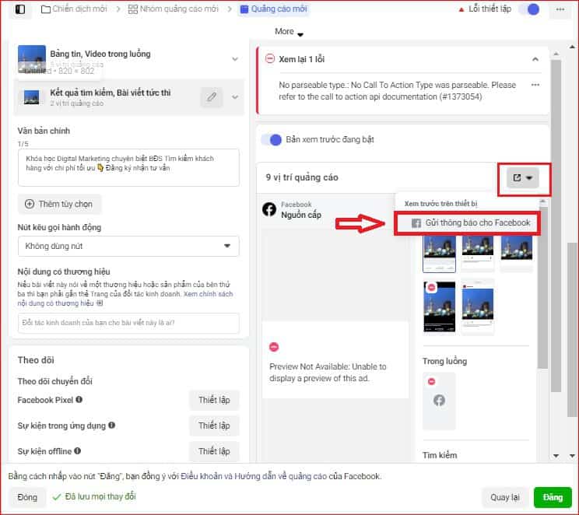Collapse the Xem lại 1 lỗi panel
Image resolution: width=579 pixels, height=515 pixels.
[535, 59]
